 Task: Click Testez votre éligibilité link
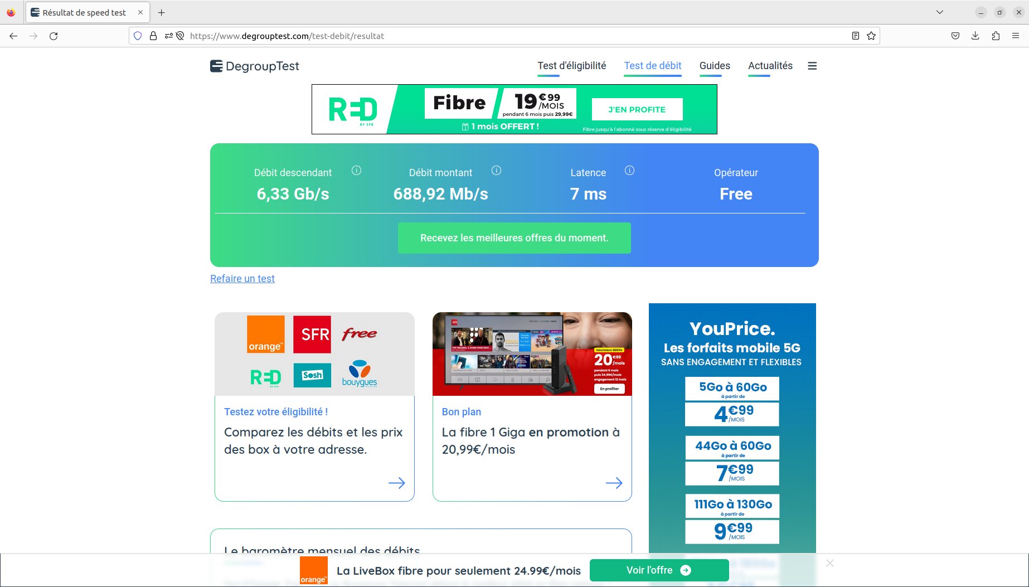coord(276,412)
